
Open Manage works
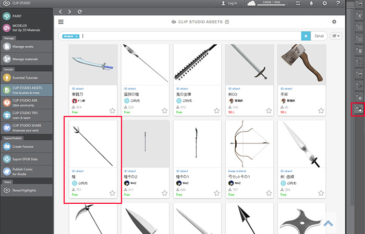pyautogui.click(x=26, y=46)
